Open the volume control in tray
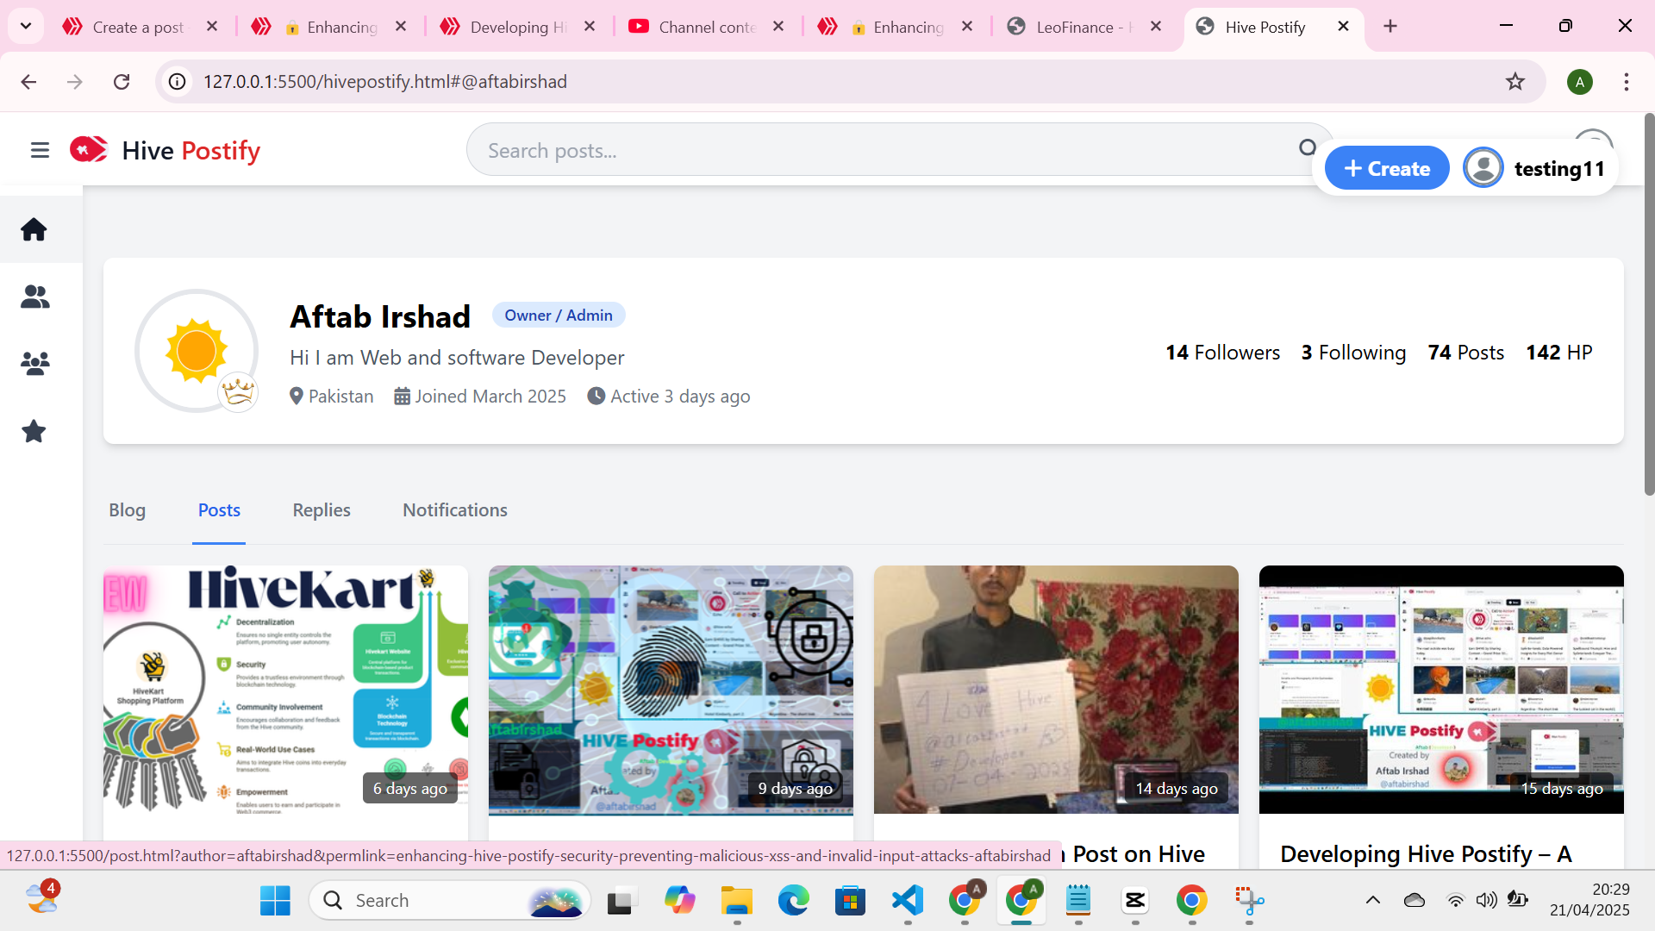 click(x=1486, y=901)
